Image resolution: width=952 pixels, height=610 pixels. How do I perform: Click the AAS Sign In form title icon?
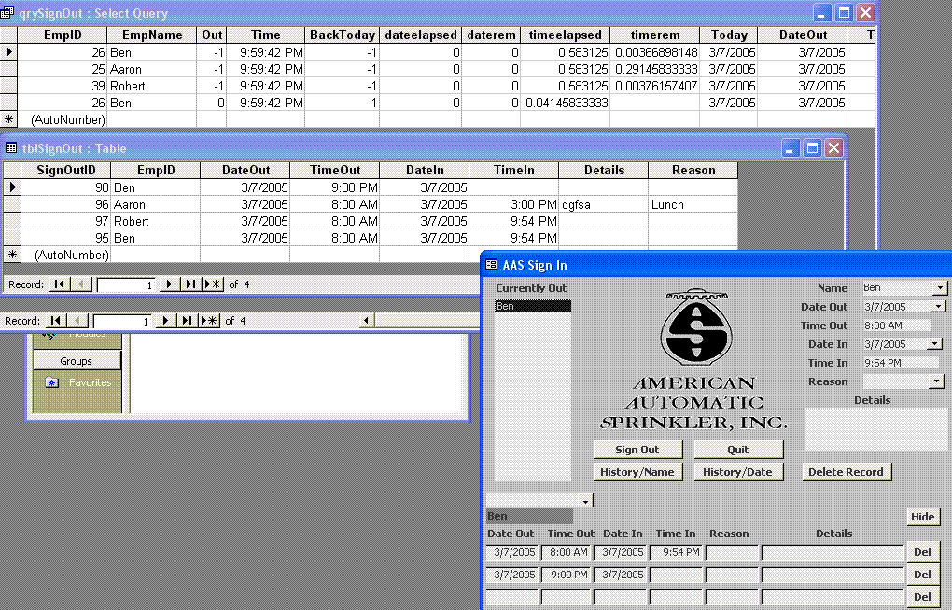[492, 265]
